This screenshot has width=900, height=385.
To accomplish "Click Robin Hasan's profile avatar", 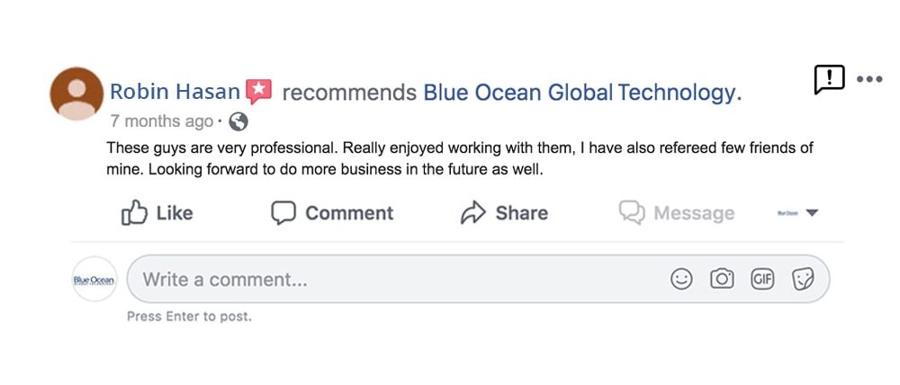I will [x=76, y=94].
